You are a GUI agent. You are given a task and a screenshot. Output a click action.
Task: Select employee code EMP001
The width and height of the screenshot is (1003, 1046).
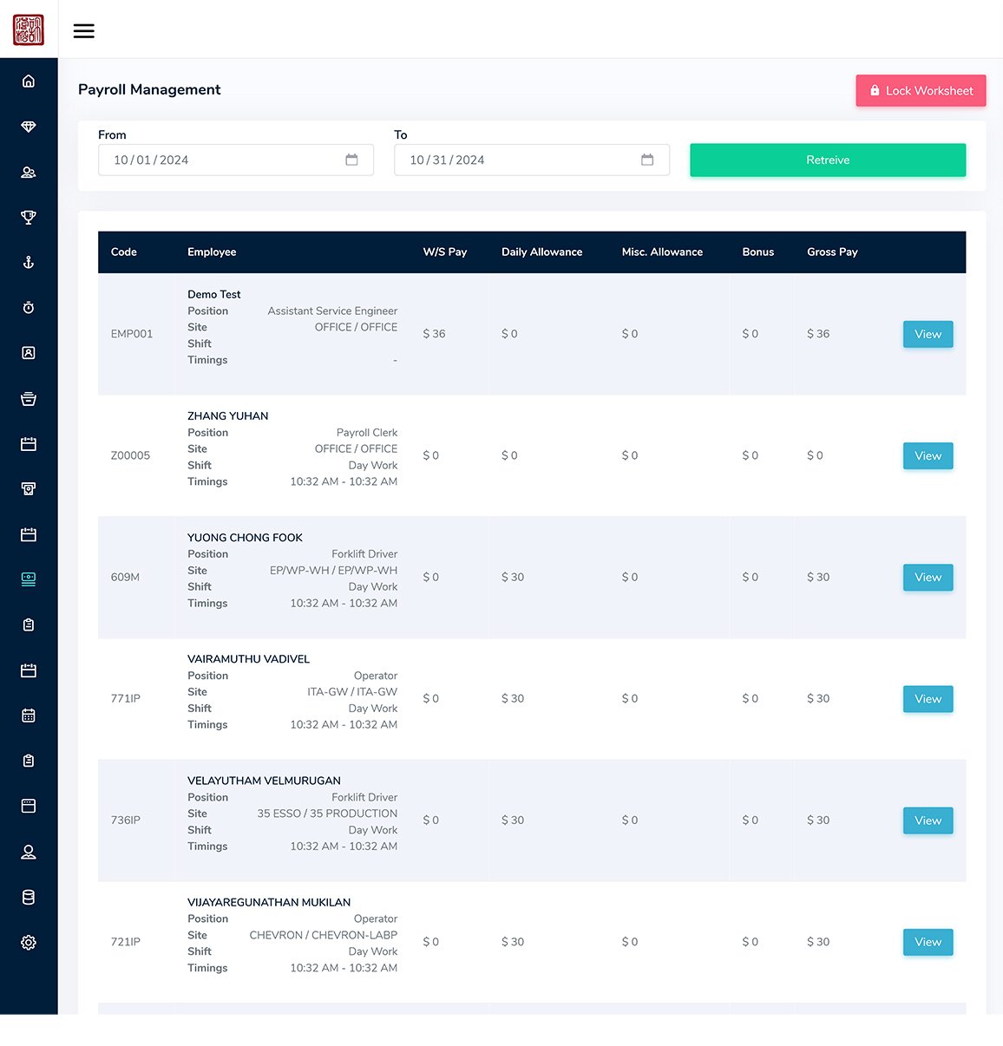point(132,334)
